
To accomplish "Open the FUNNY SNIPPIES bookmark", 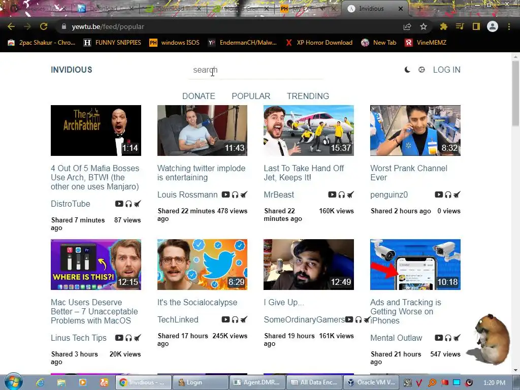I will click(x=112, y=43).
